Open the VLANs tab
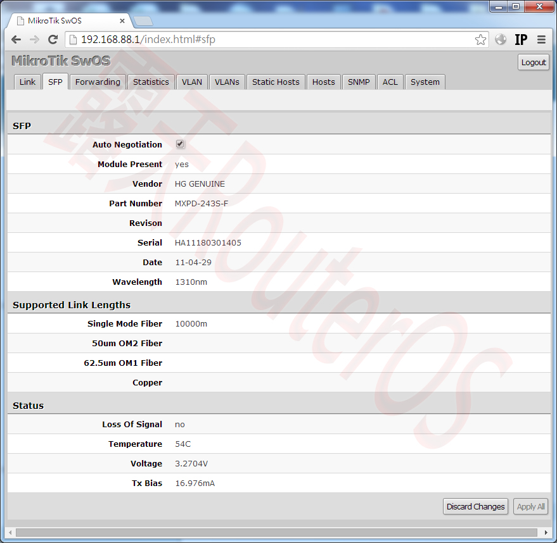The height and width of the screenshot is (543, 557). (x=227, y=82)
